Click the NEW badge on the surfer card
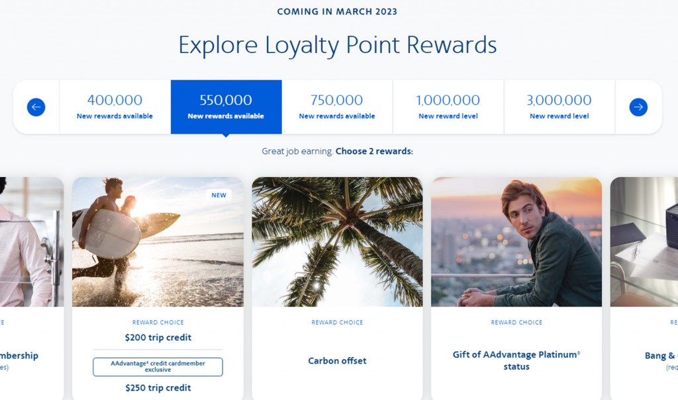Viewport: 678px width, 400px height. [x=219, y=195]
